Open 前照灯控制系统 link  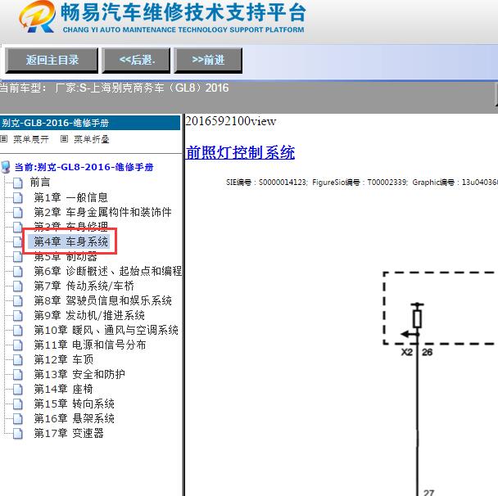[240, 152]
